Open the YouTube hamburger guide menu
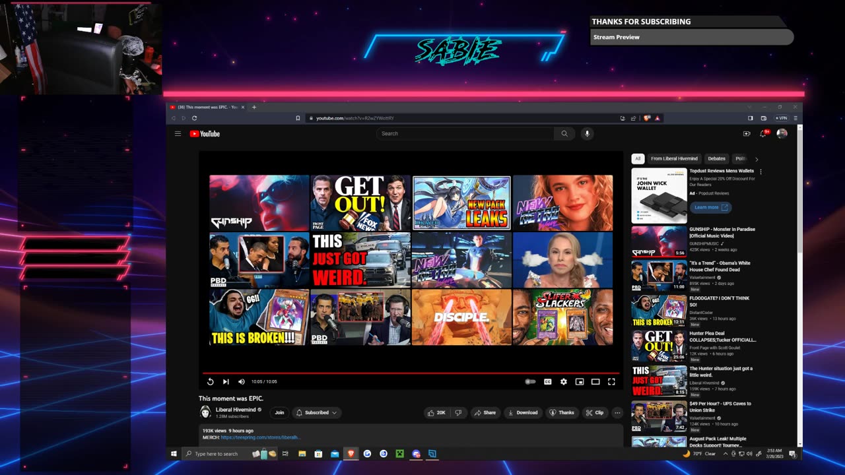The width and height of the screenshot is (845, 475). click(178, 134)
